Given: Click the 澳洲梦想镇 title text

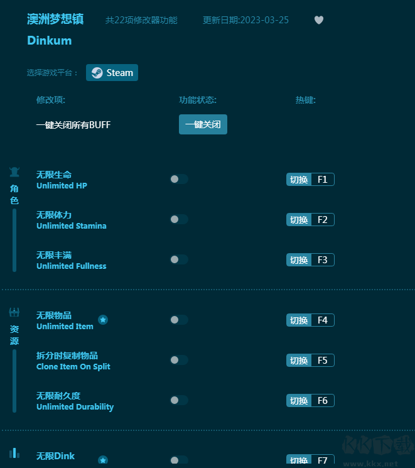Looking at the screenshot, I should (55, 19).
